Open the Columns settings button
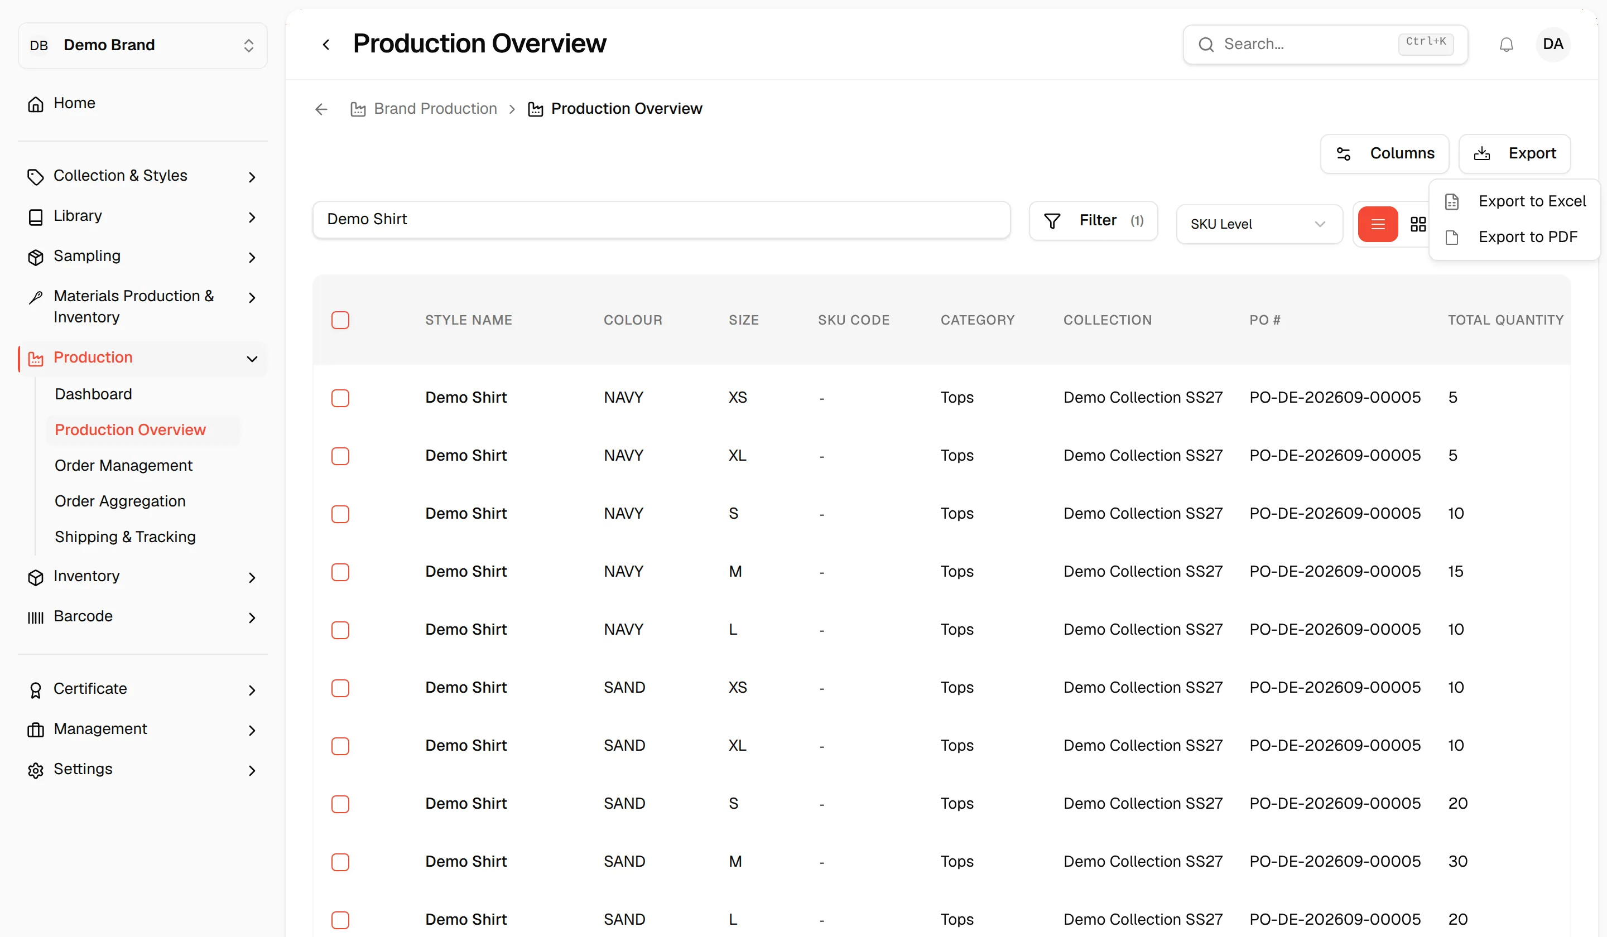Image resolution: width=1607 pixels, height=937 pixels. [1384, 153]
